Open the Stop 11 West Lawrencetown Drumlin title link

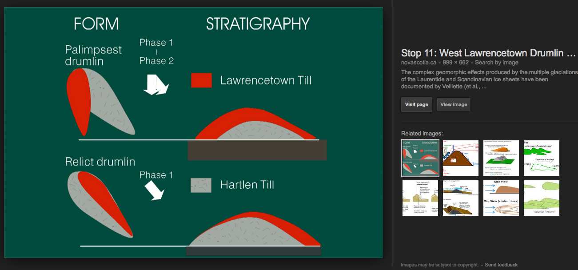click(x=488, y=53)
